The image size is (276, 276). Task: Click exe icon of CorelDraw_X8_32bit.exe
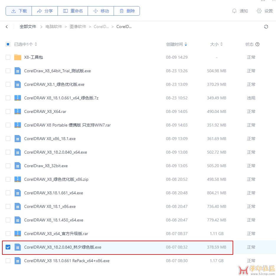click(x=18, y=166)
